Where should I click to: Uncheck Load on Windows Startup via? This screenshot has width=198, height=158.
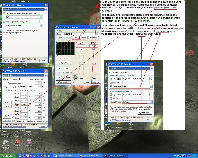[x=4, y=22]
